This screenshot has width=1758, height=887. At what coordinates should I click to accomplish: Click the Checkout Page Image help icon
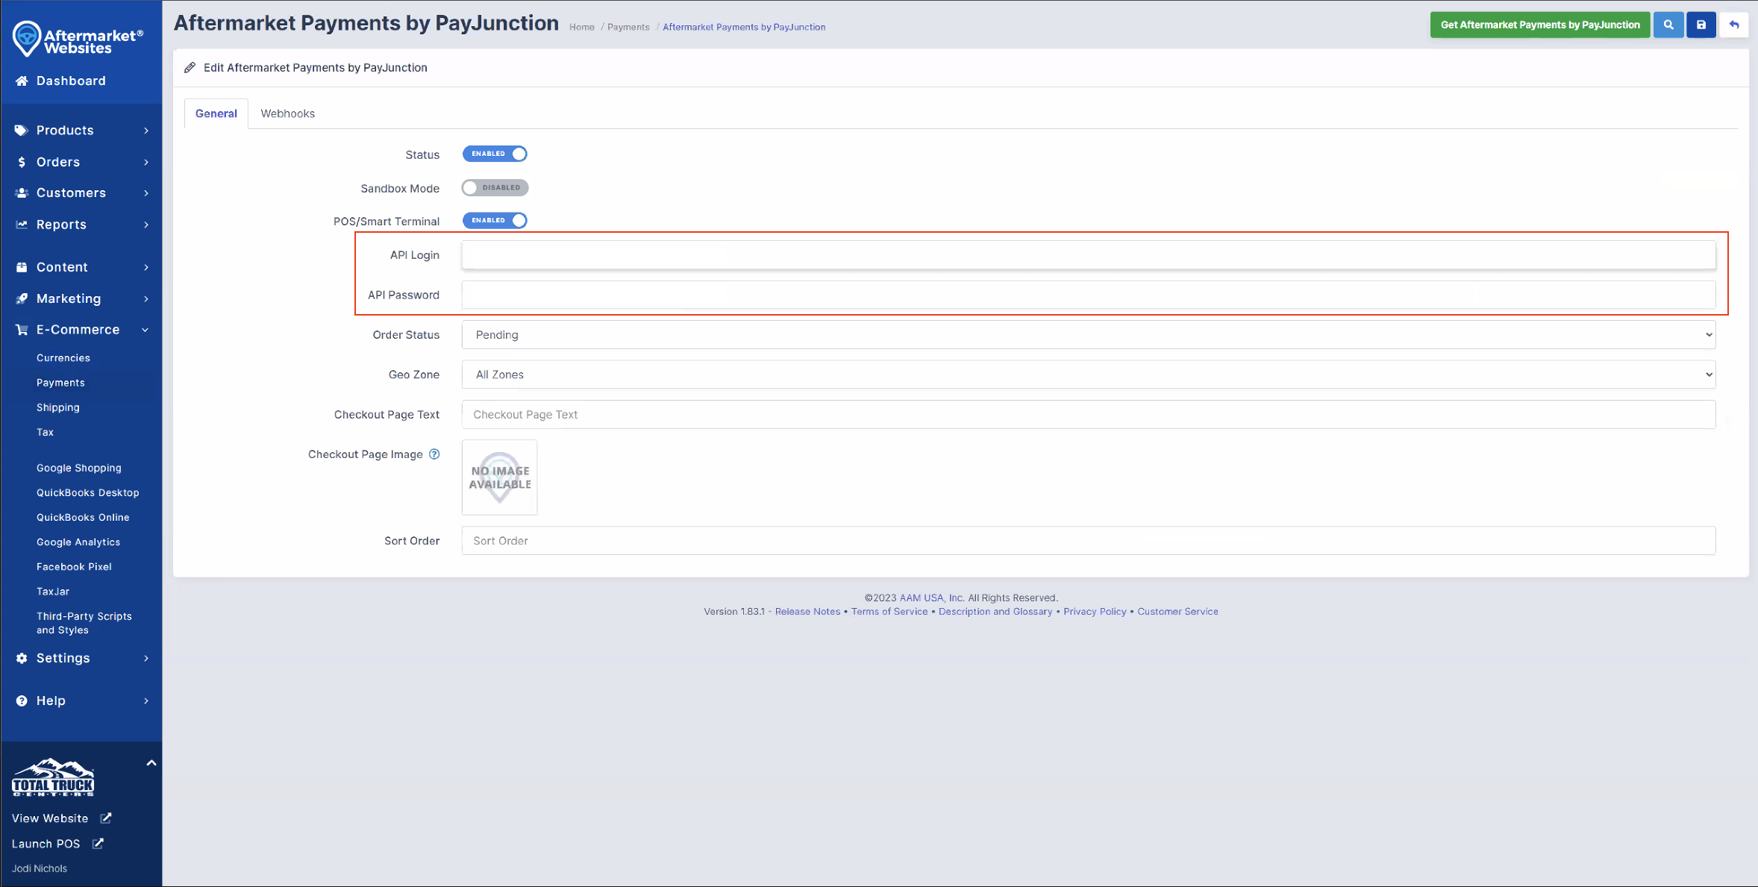pyautogui.click(x=434, y=454)
